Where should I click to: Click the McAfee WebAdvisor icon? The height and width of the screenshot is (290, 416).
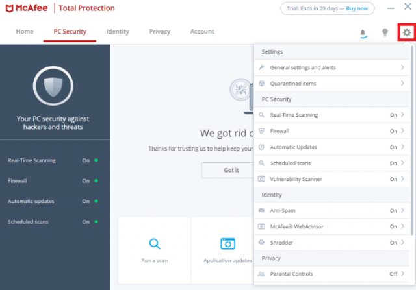pyautogui.click(x=261, y=226)
